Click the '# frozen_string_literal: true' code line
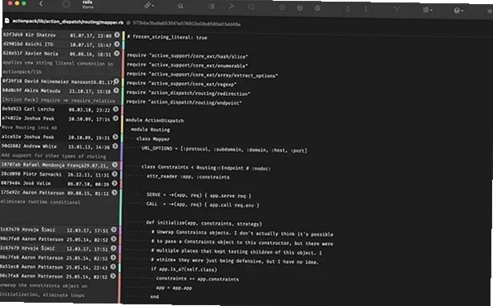Screen dimensions: 493x306 (x=167, y=37)
